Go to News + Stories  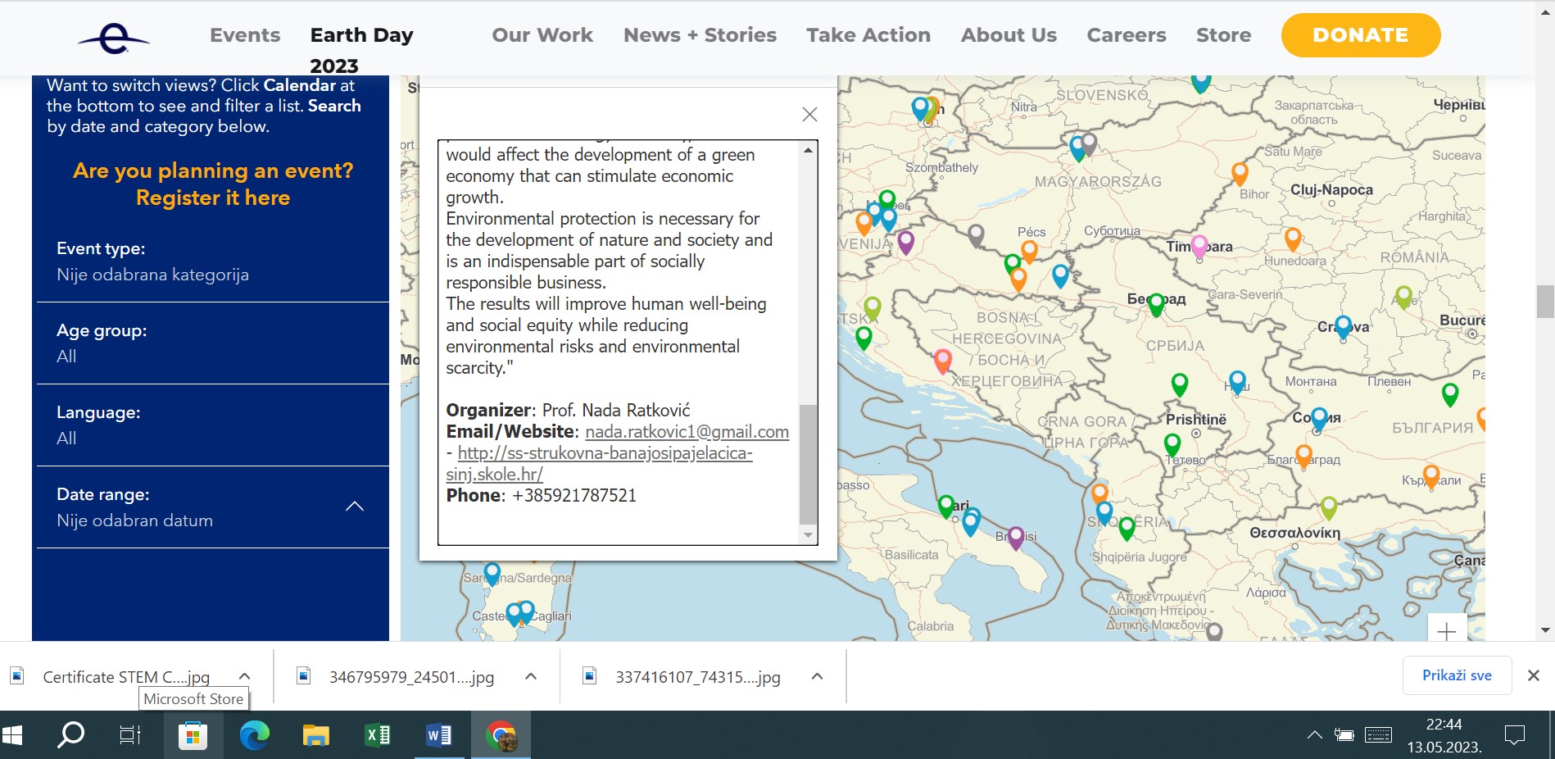coord(700,35)
